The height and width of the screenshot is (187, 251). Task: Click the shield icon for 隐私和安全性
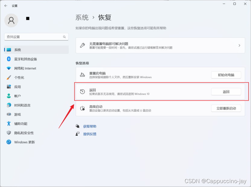[x=9, y=133]
